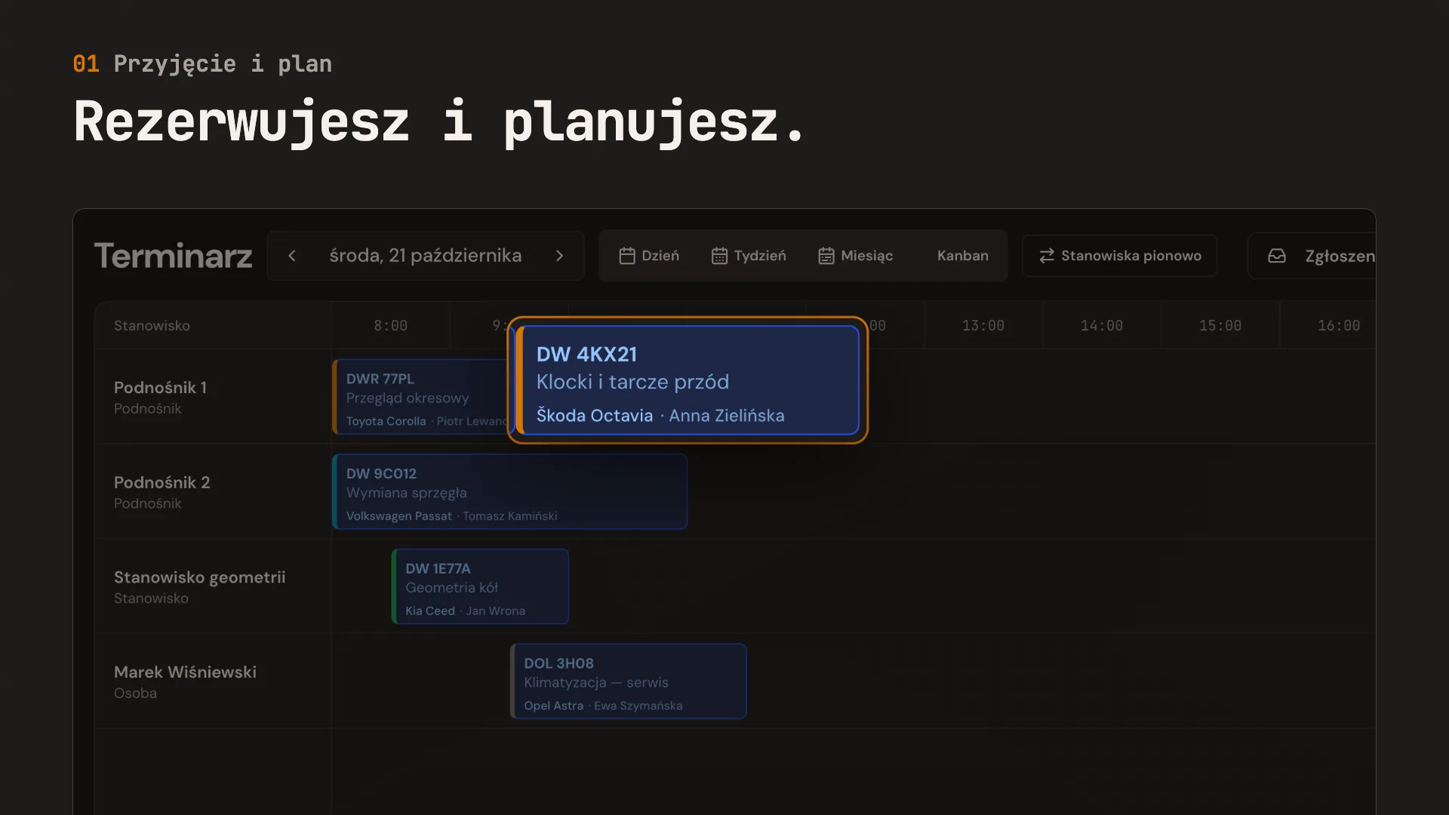Click the 15:00 time column header
Screen dimensions: 1449x815
1220,325
